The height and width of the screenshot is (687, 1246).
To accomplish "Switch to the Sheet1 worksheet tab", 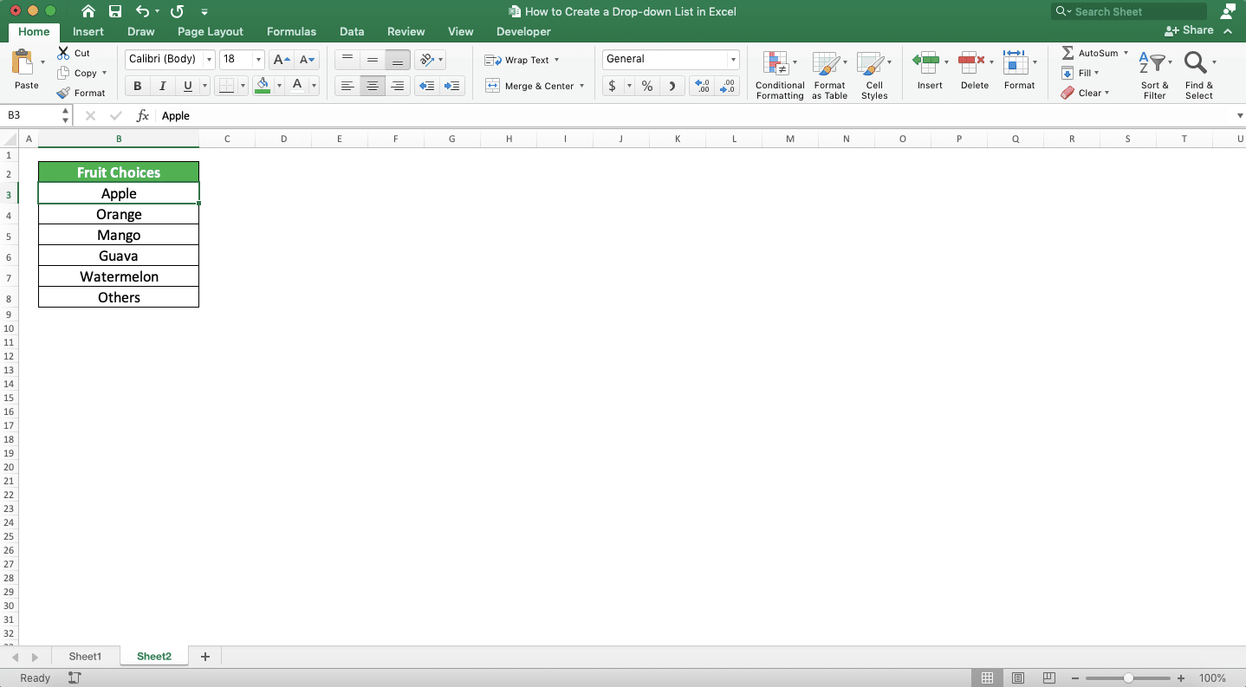I will [85, 656].
